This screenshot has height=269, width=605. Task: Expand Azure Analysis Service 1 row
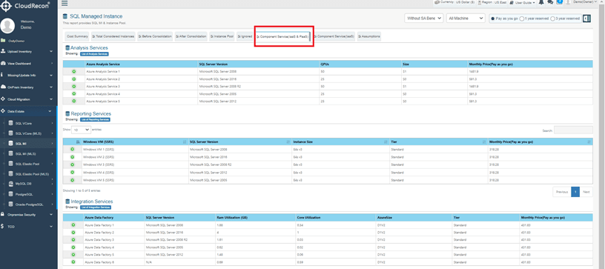click(73, 72)
